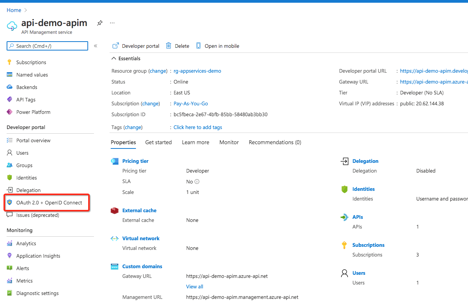The height and width of the screenshot is (302, 468).
Task: Open the Learn more tab
Action: tap(196, 142)
